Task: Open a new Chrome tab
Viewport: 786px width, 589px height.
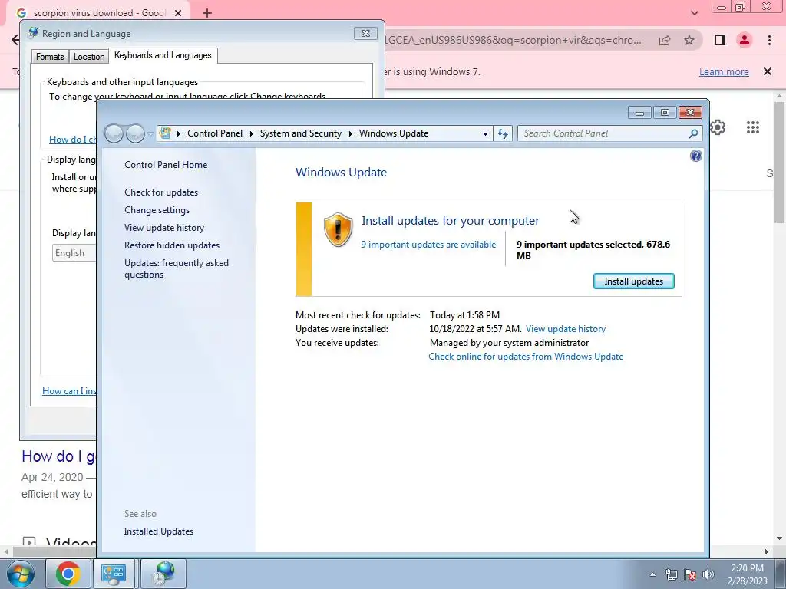Action: click(207, 13)
